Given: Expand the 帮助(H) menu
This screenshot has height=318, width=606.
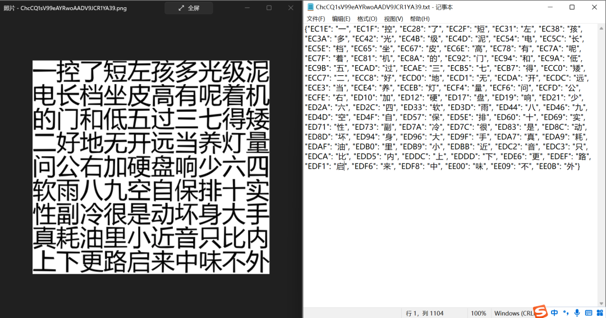Looking at the screenshot, I should (x=420, y=19).
